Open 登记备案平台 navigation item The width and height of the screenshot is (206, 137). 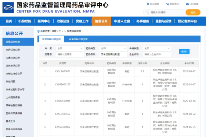(x=187, y=21)
